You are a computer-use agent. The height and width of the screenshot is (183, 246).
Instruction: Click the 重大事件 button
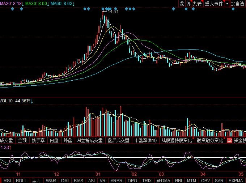point(214,4)
